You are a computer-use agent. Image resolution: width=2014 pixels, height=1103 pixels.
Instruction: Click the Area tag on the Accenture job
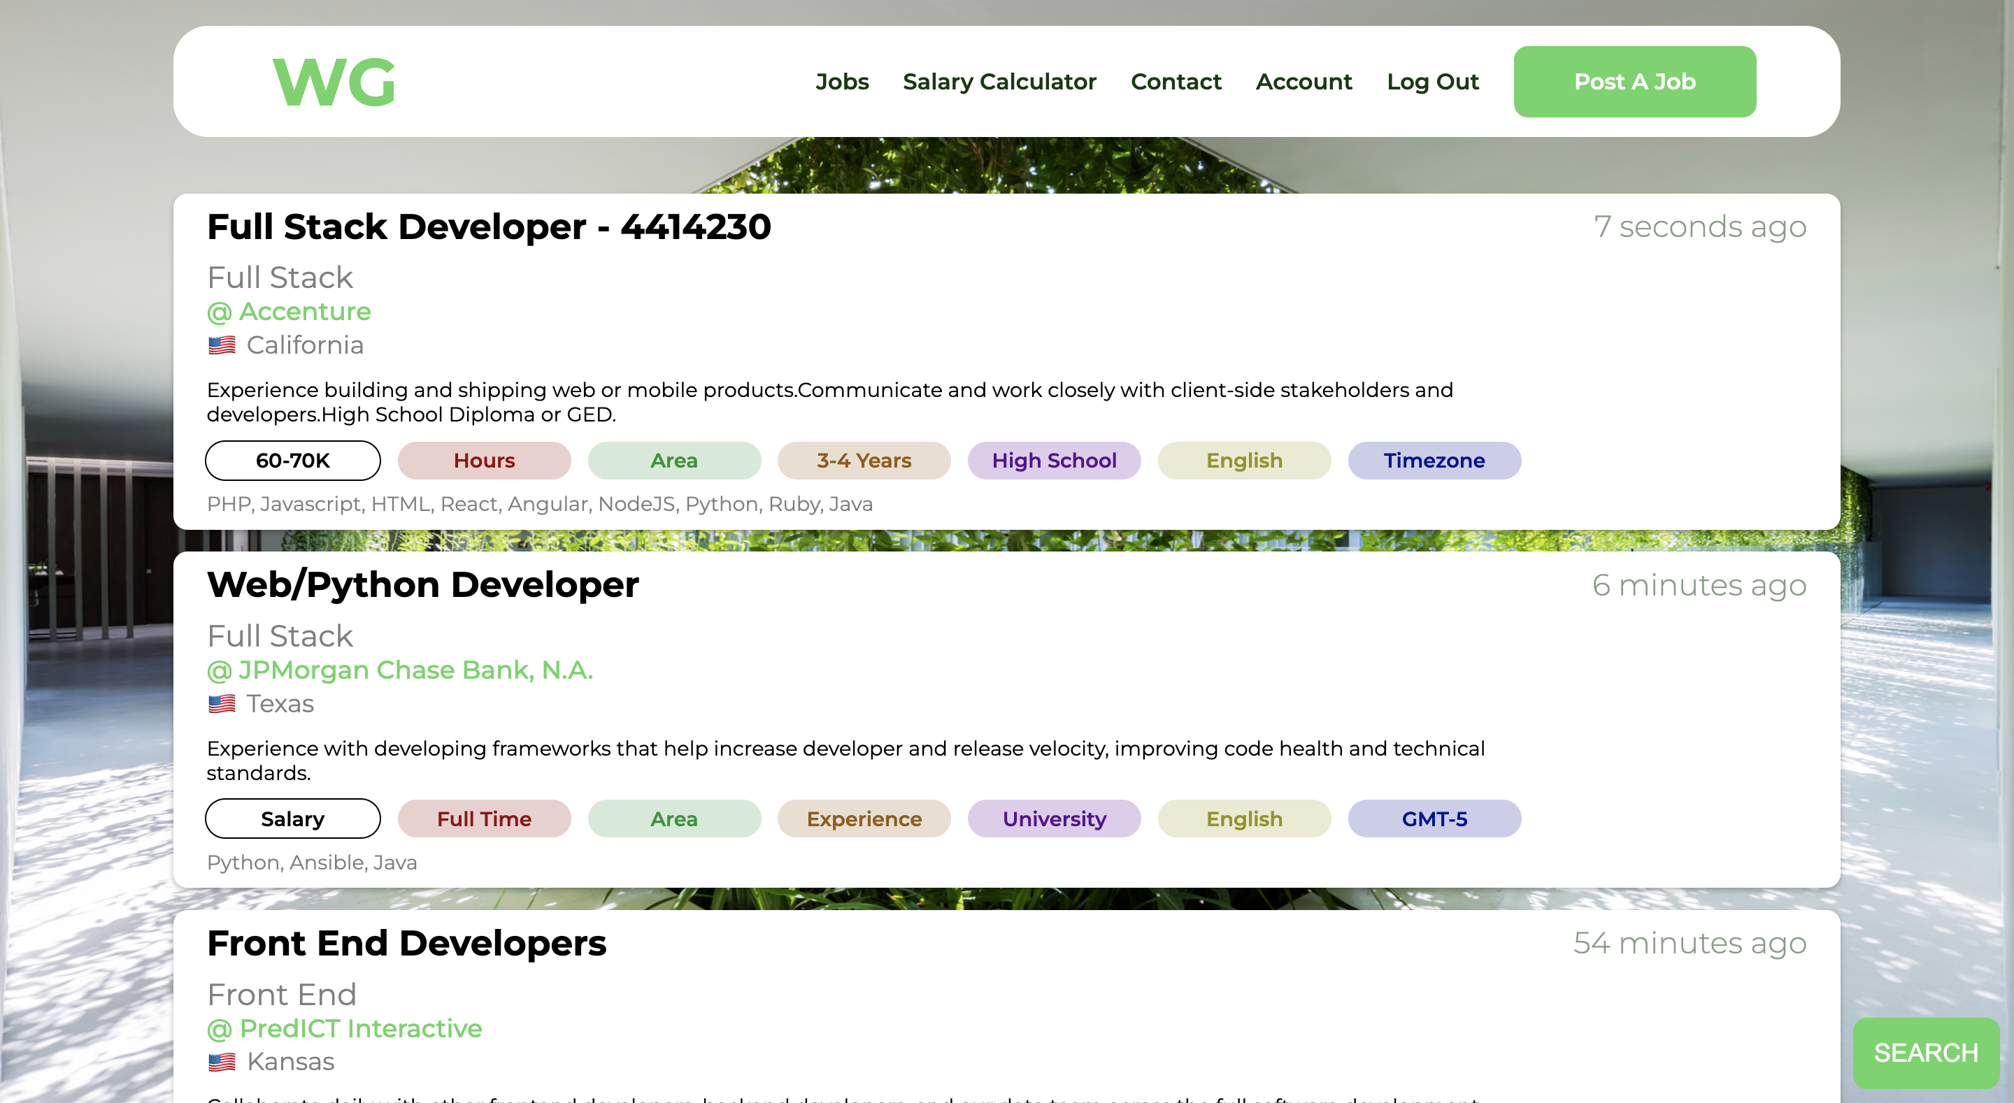coord(674,461)
